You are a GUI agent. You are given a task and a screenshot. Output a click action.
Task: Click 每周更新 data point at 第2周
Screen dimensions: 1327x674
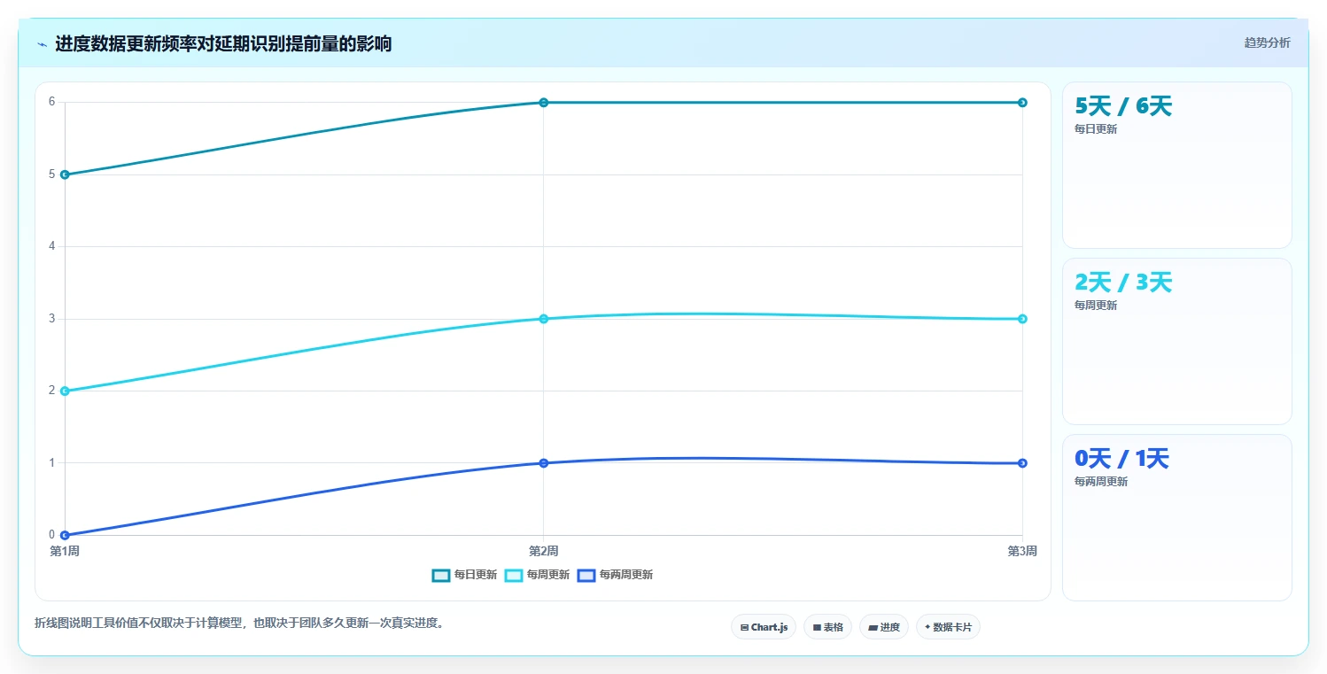pos(544,319)
